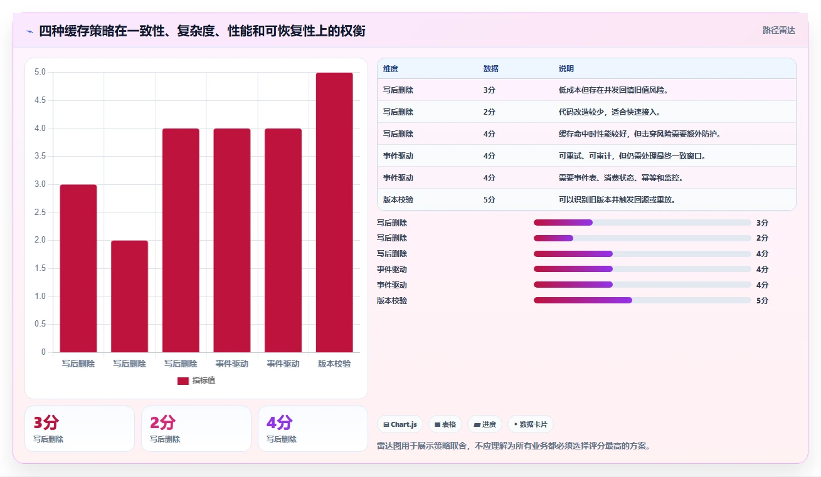Open the 2分 data card
The height and width of the screenshot is (477, 821).
click(x=196, y=429)
